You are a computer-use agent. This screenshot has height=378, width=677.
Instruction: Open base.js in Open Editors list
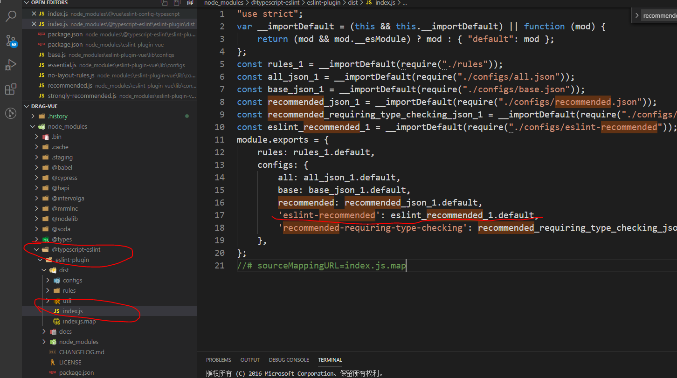pos(109,55)
